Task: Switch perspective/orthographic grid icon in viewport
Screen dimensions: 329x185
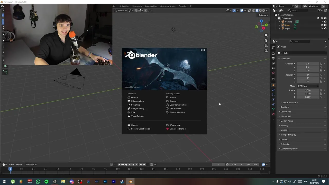Action: pos(266,51)
